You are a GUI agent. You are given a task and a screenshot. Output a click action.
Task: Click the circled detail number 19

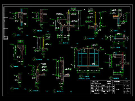click(x=111, y=78)
